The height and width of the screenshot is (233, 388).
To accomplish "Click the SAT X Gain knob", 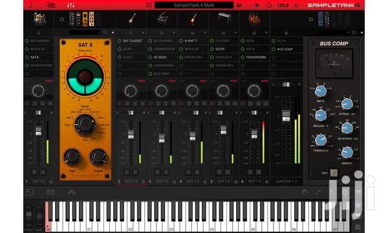I will 72,157.
